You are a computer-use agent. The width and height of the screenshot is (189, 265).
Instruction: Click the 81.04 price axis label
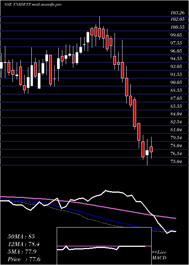click(x=177, y=130)
